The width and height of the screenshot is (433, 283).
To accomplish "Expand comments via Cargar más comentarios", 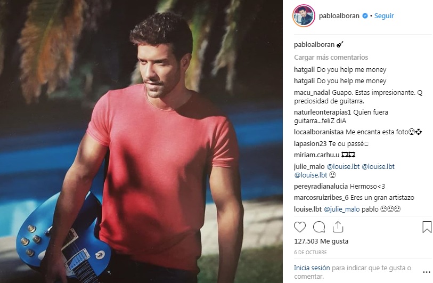I will [331, 57].
